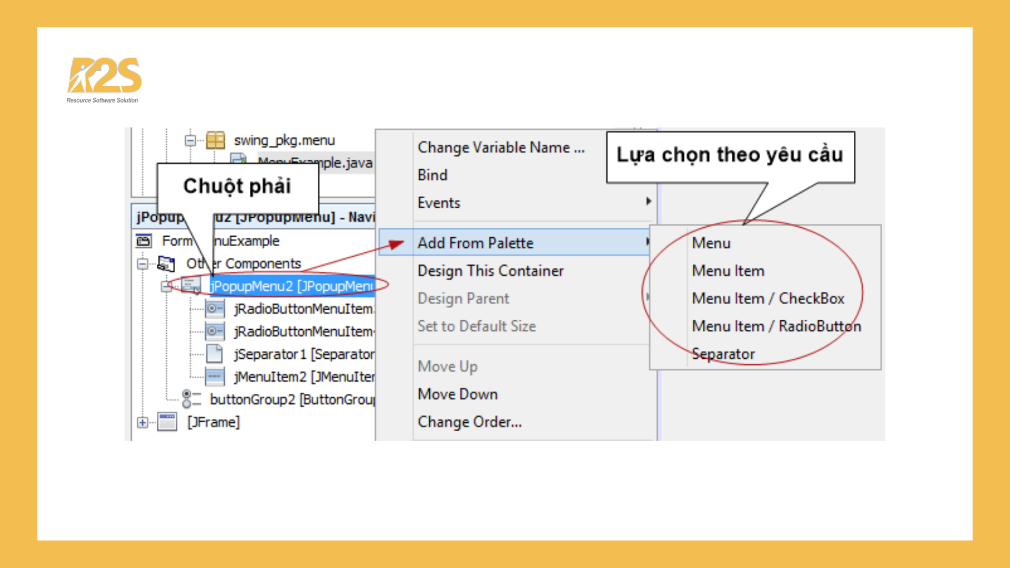Click the buttonGroup2 radio icon

tap(191, 399)
